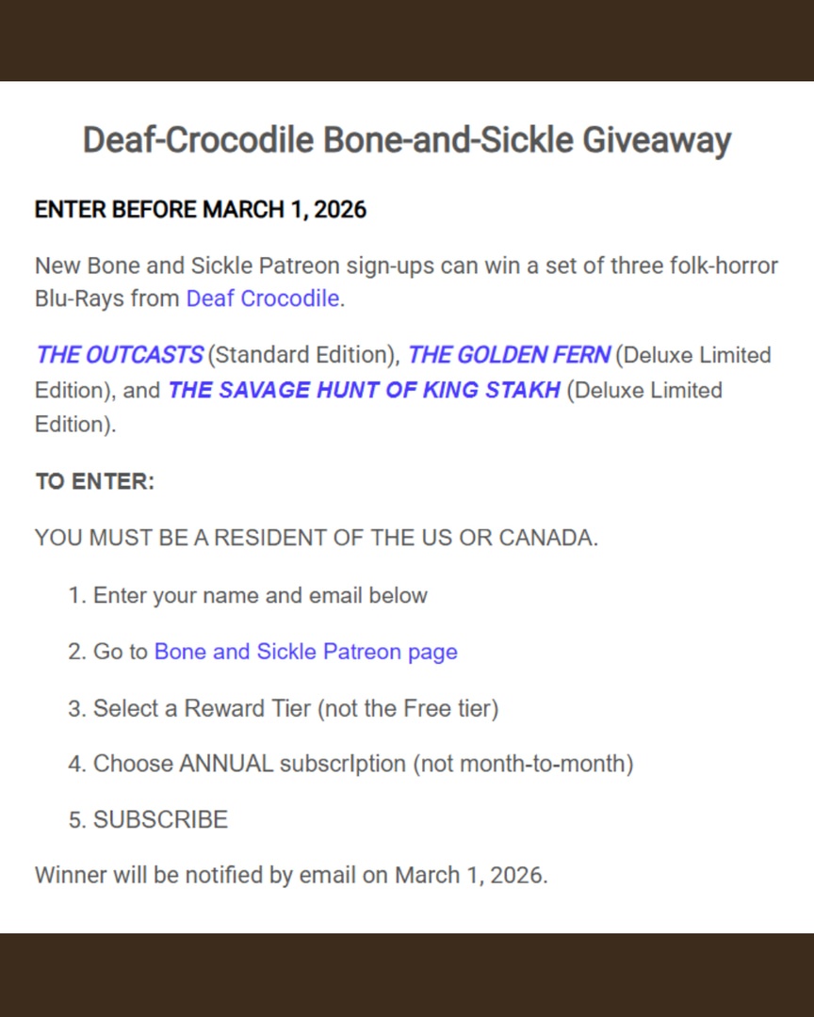The image size is (814, 1017).
Task: Click the New Bone and Sickle Patreon sign-ups sentence
Action: [x=406, y=266]
